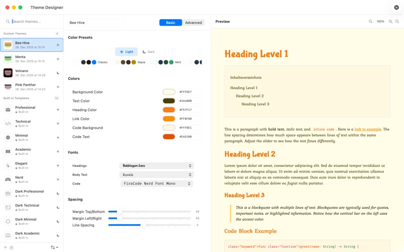Click the Dark Technical terminal icon
The image size is (404, 252).
point(8,207)
